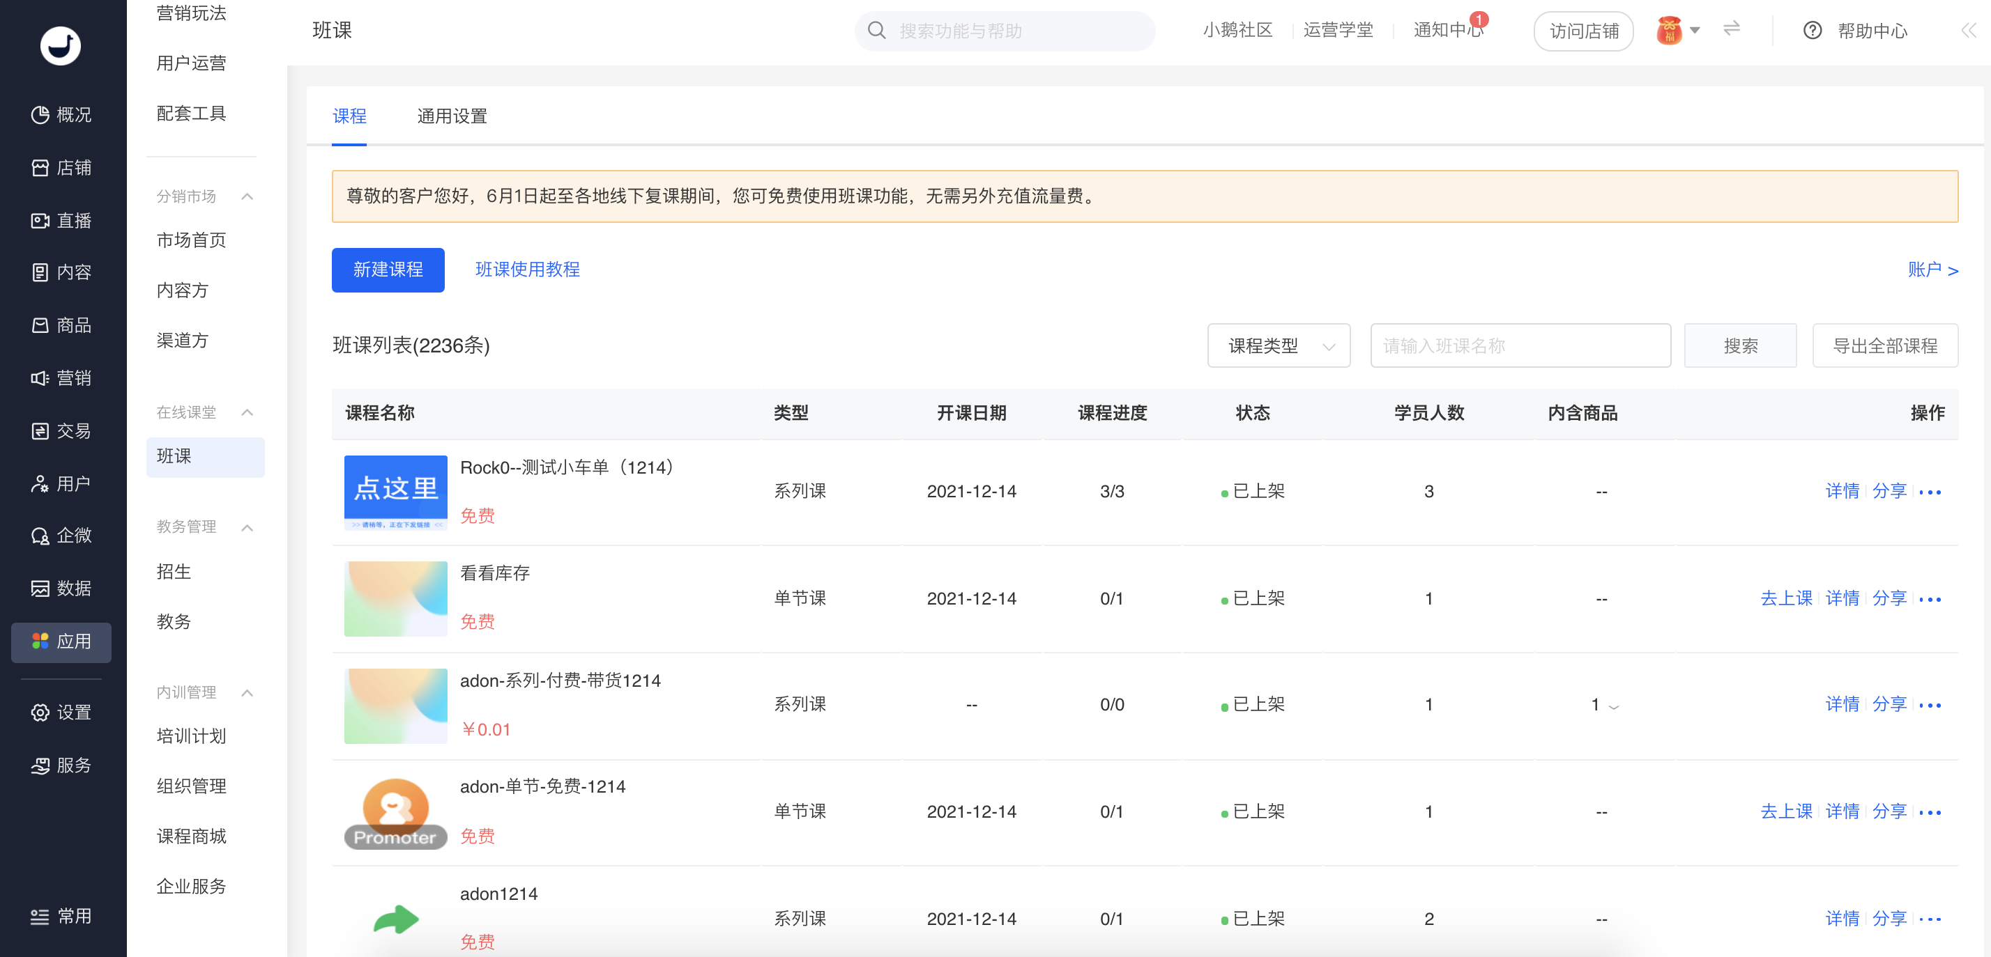Open the account avatar dropdown arrow
This screenshot has width=1991, height=957.
1695,31
